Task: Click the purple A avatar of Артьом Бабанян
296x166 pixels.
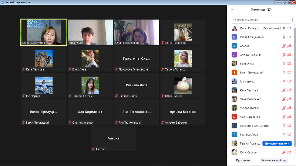Action: [234, 55]
